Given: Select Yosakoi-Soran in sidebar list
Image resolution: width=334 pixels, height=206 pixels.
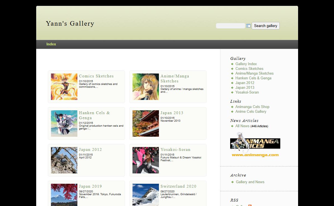Looking at the screenshot, I should click(247, 92).
